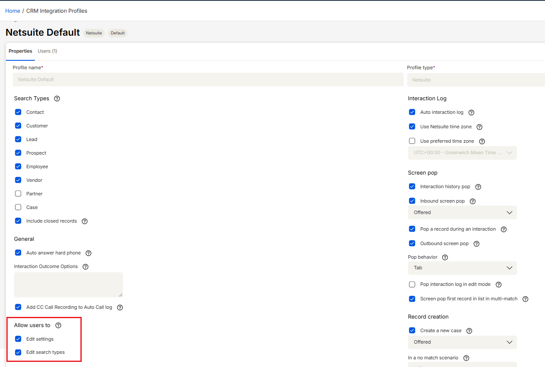Open Inbound screen pop Offered dropdown
This screenshot has height=367, width=545.
click(462, 212)
